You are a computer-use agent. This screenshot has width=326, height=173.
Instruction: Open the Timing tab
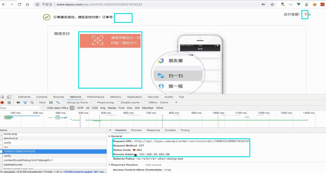click(x=185, y=130)
